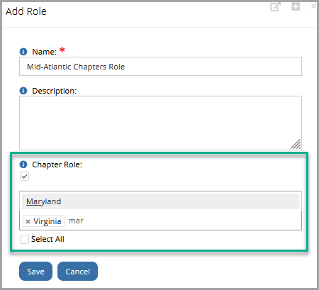Show info tooltip for the Name field
The width and height of the screenshot is (319, 290).
[x=23, y=52]
